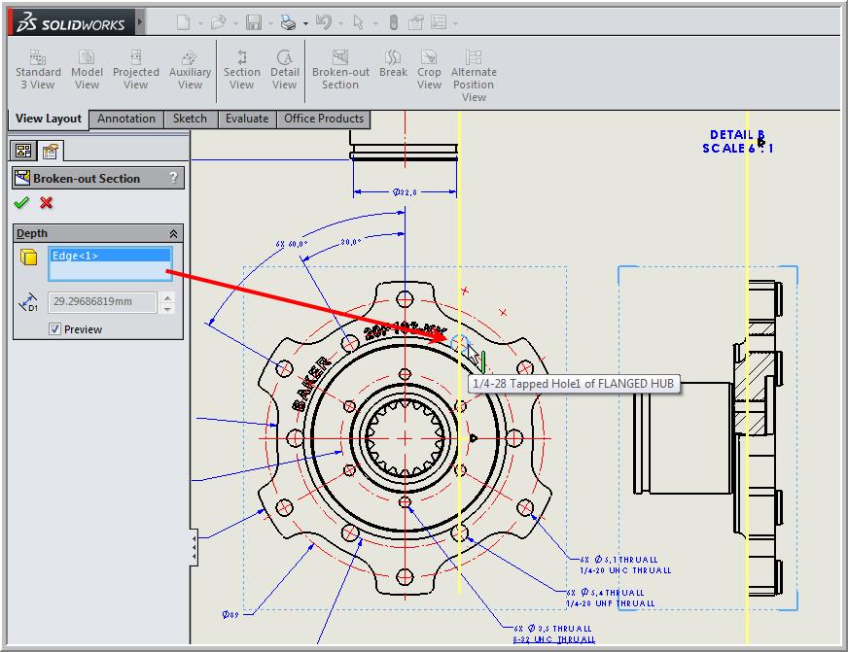Expand the Save dropdown arrow
Screen dimensions: 848x652
tap(270, 23)
